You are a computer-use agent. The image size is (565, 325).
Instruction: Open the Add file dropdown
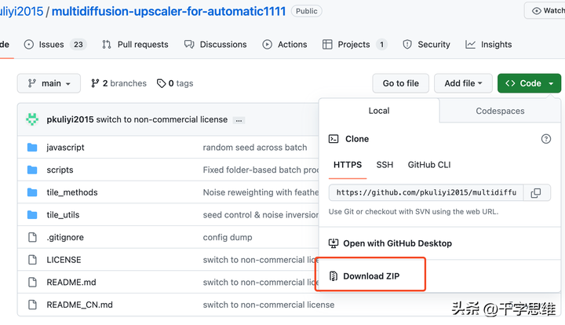pyautogui.click(x=463, y=83)
